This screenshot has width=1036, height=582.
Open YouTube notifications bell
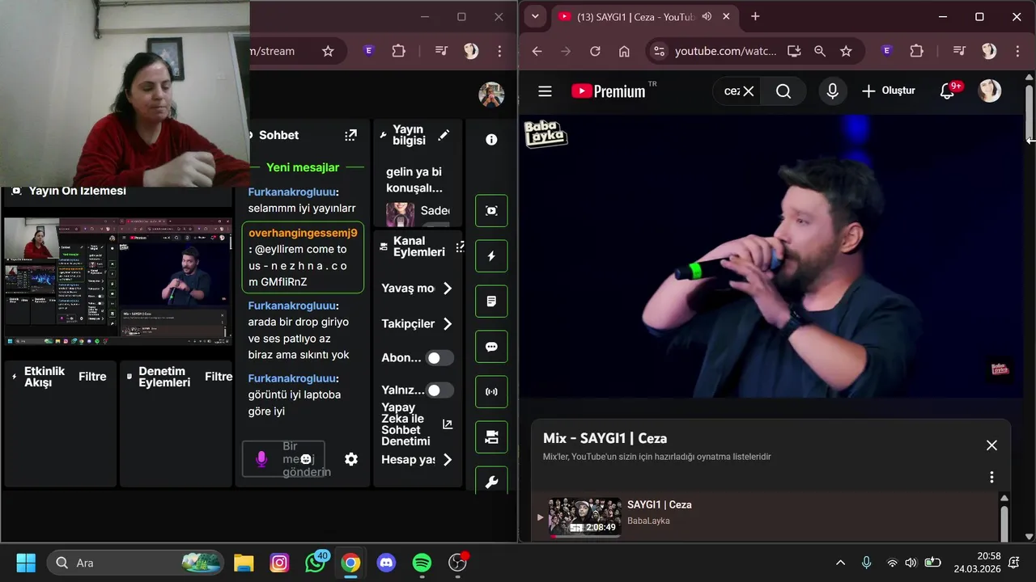pos(947,91)
